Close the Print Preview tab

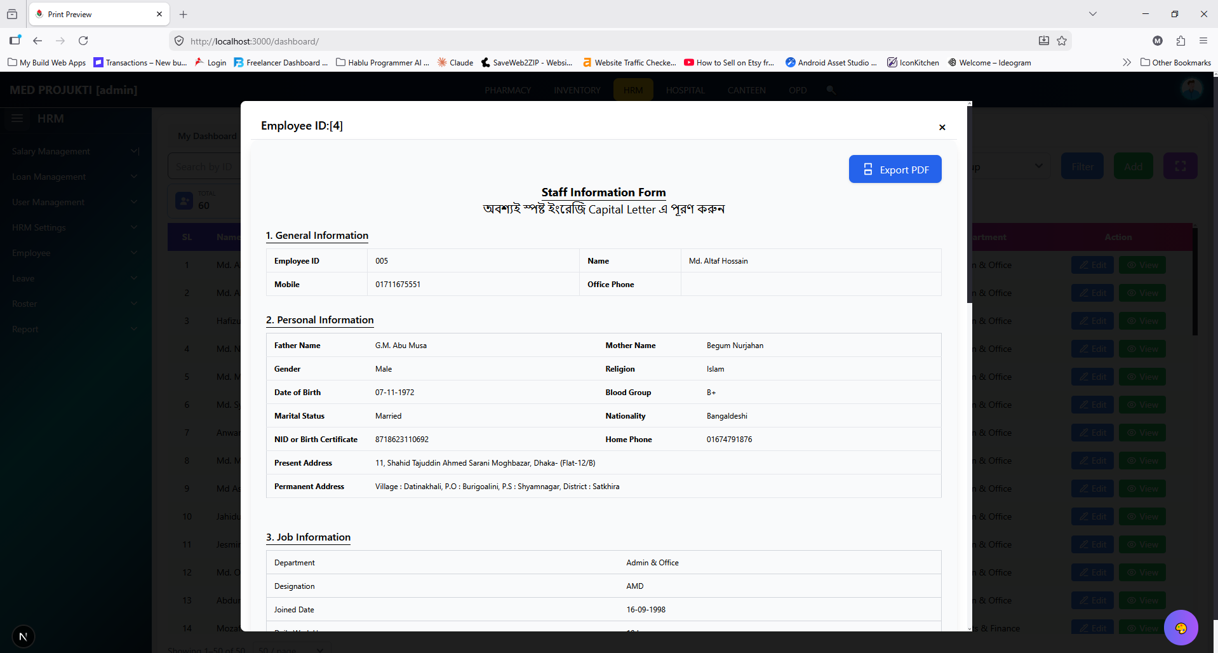click(x=159, y=14)
